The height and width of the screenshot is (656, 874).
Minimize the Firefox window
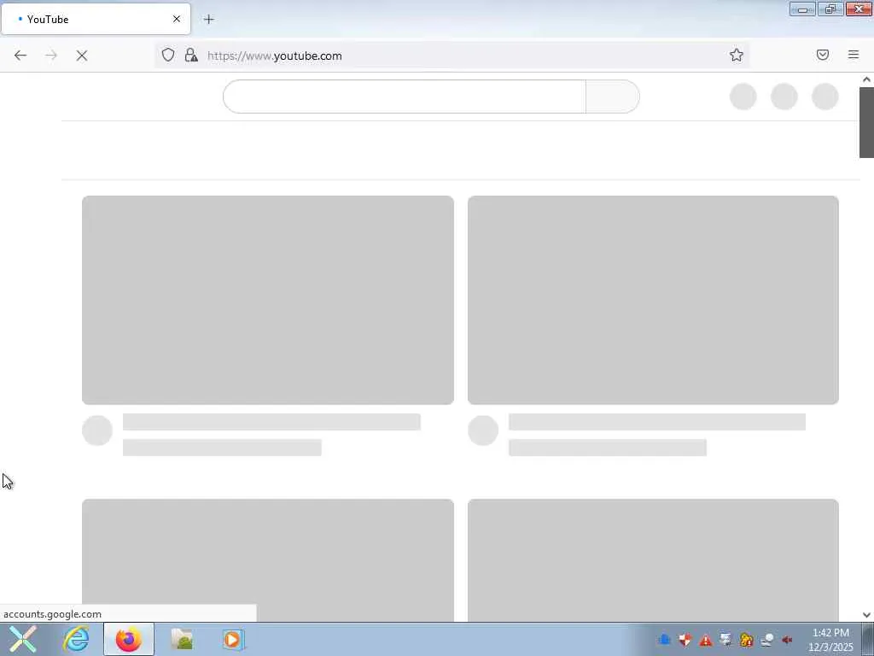(x=802, y=9)
